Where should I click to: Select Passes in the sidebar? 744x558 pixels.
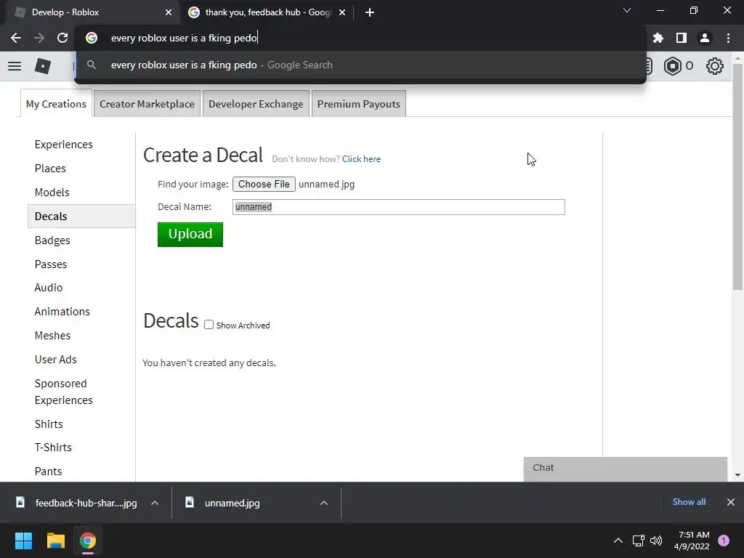(51, 264)
